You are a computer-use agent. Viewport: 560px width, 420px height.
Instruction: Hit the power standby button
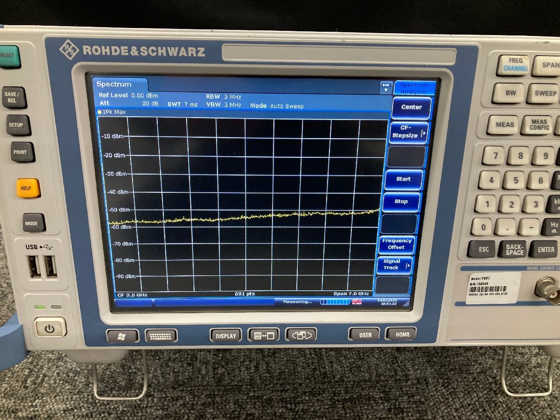[x=49, y=328]
